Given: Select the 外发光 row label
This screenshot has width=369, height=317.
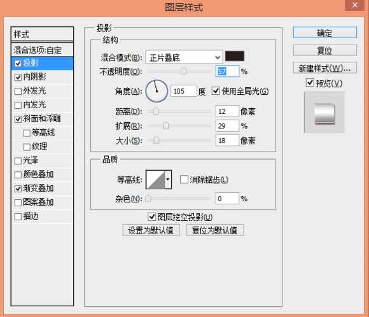Looking at the screenshot, I should pyautogui.click(x=34, y=90).
